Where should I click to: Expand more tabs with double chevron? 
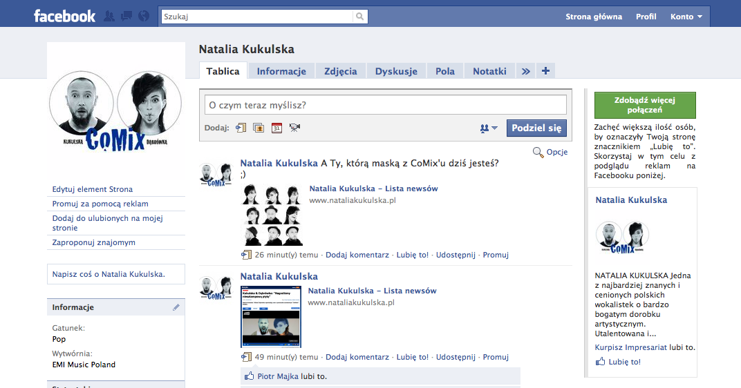pos(525,71)
